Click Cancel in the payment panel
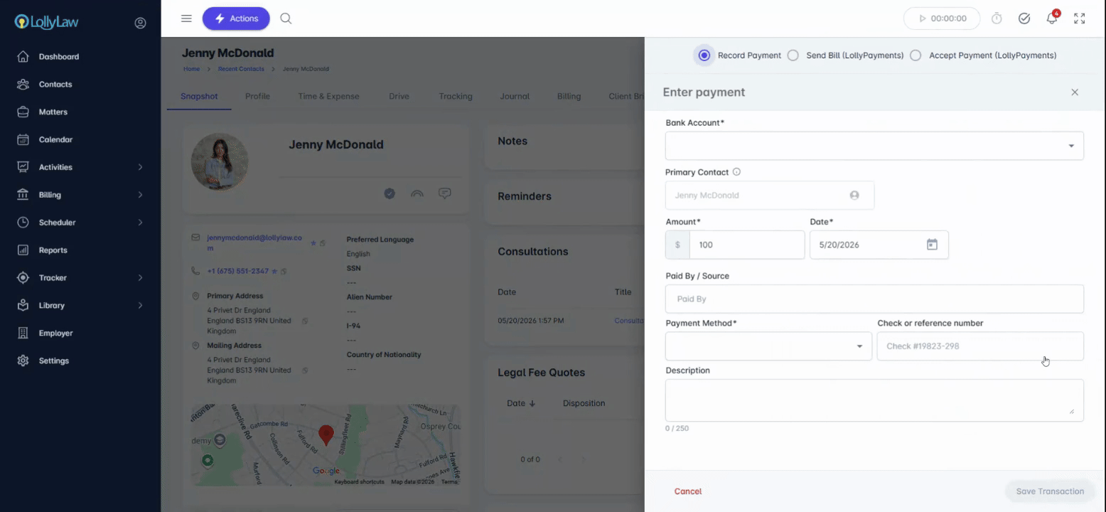Image resolution: width=1106 pixels, height=512 pixels. (688, 491)
